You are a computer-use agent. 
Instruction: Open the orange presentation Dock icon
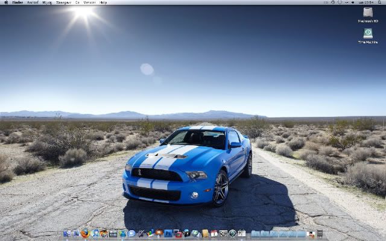tap(159, 233)
